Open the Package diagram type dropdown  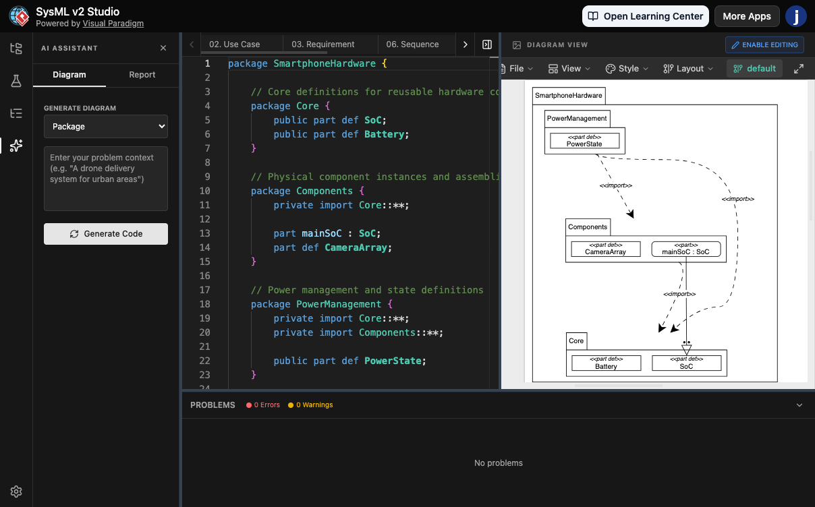[106, 126]
